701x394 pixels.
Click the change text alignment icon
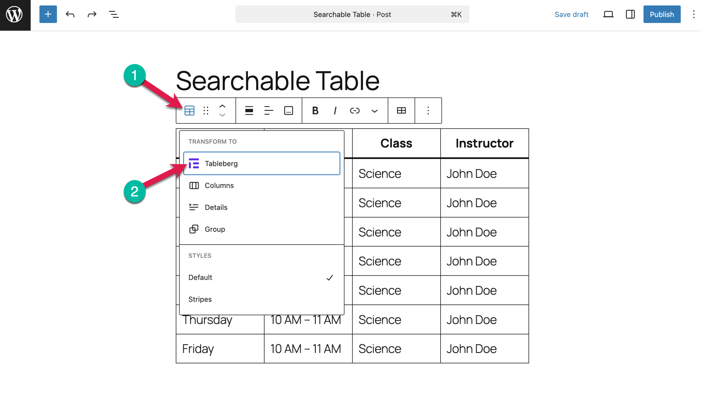pyautogui.click(x=268, y=110)
